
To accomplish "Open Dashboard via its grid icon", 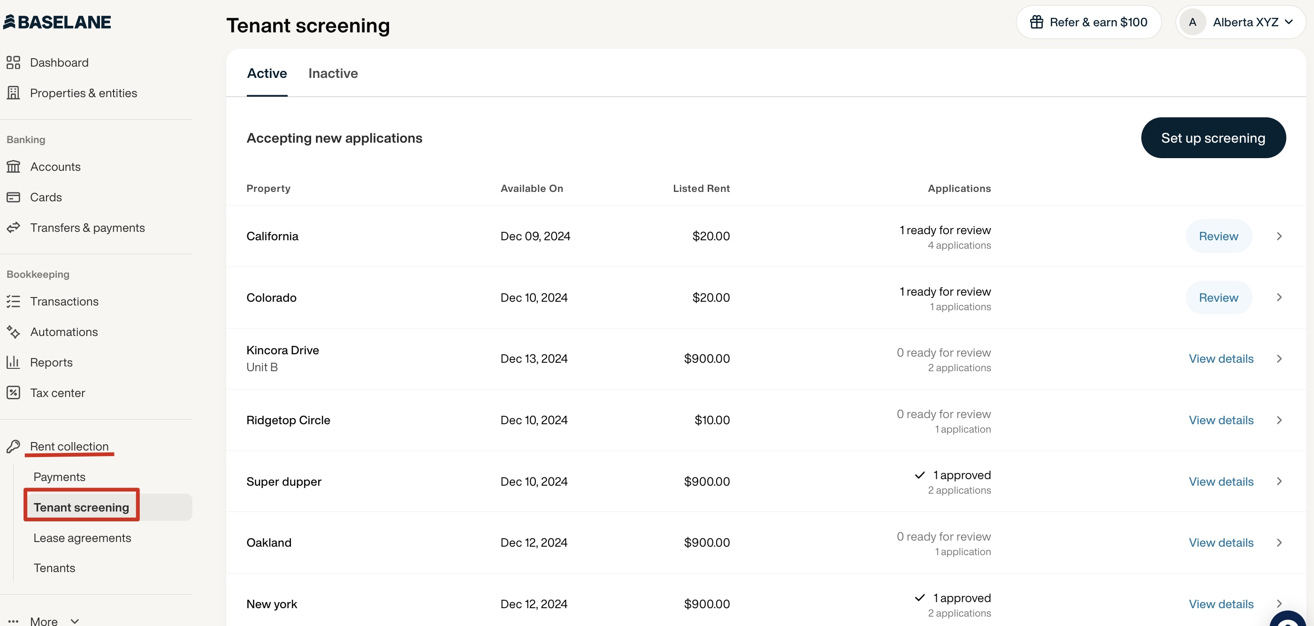I will click(13, 62).
